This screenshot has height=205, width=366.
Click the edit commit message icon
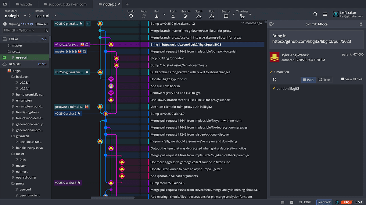click(272, 24)
